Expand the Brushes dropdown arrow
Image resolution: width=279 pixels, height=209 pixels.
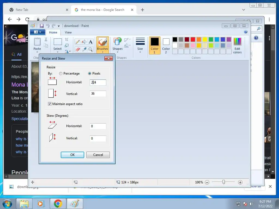102,52
